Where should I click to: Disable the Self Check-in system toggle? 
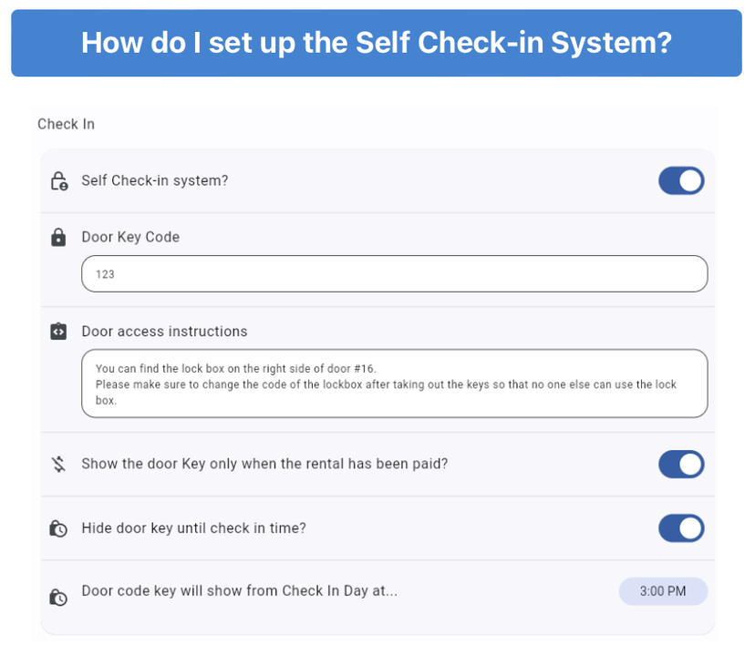[x=681, y=180]
